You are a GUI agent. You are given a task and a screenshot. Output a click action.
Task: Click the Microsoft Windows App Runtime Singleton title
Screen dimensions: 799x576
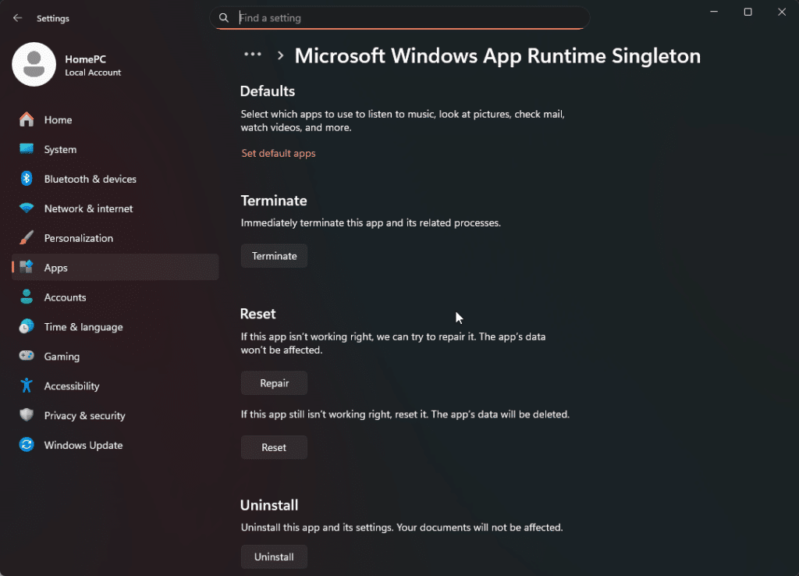(x=497, y=56)
